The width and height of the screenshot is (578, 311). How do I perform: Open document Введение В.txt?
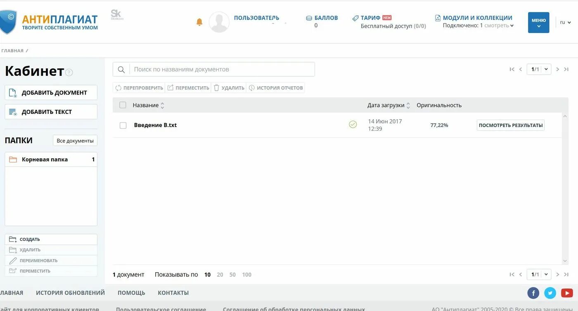pos(155,125)
